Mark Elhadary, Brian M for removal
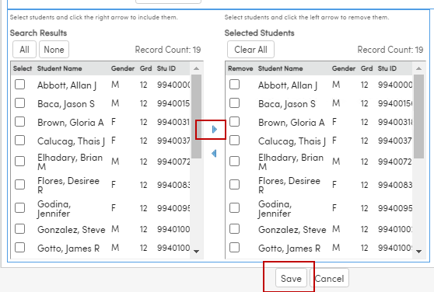 (234, 162)
